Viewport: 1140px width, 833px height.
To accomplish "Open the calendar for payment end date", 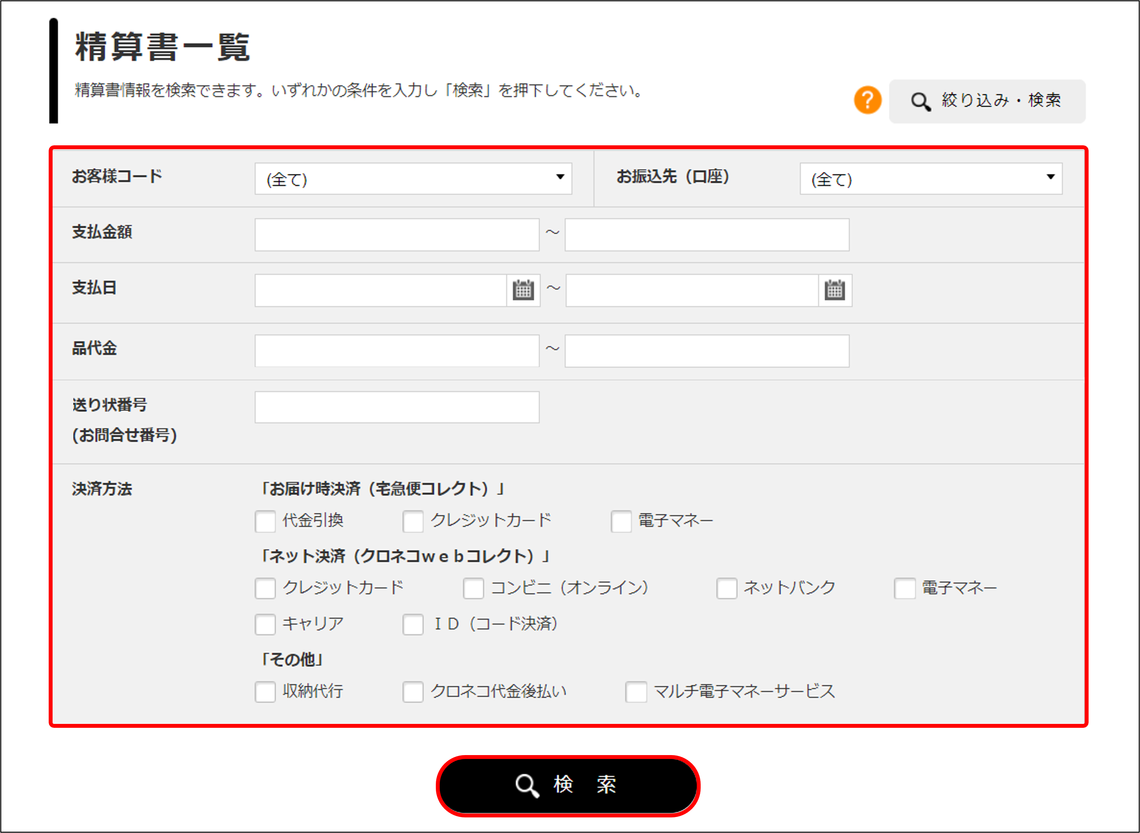I will pos(835,290).
